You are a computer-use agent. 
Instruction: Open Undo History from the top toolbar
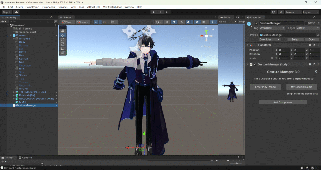(274, 12)
